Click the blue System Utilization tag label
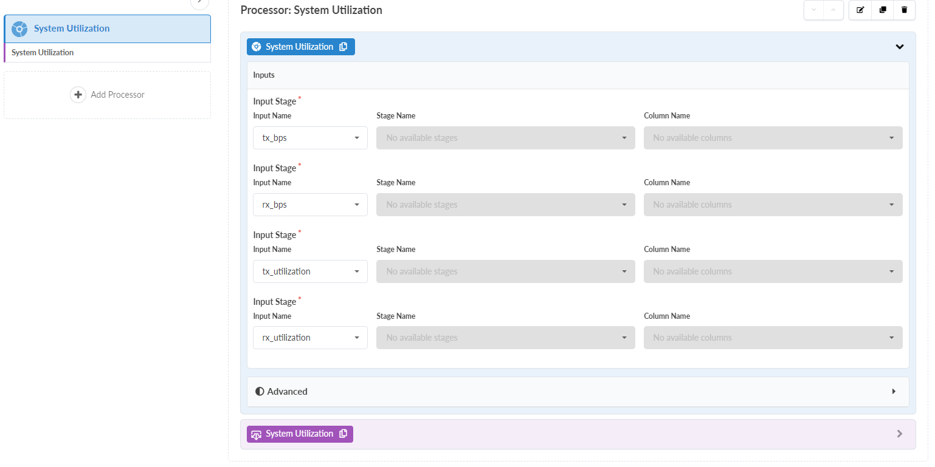935x467 pixels. pos(299,47)
